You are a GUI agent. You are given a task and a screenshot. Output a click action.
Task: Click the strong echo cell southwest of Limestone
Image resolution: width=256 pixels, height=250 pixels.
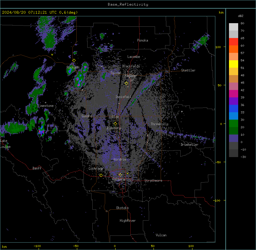pos(41,131)
